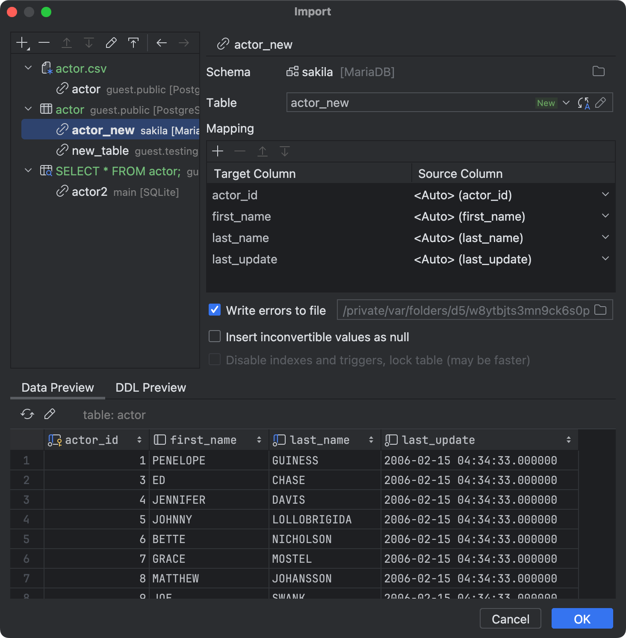The width and height of the screenshot is (626, 638).
Task: Click the back arrow in the top toolbar
Action: coord(162,43)
